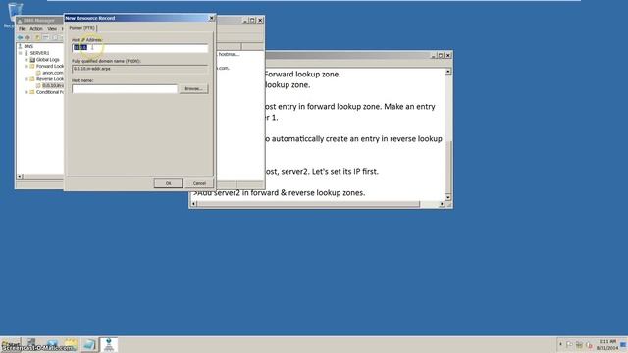
Task: Click the notepad taskbar icon
Action: click(x=89, y=344)
